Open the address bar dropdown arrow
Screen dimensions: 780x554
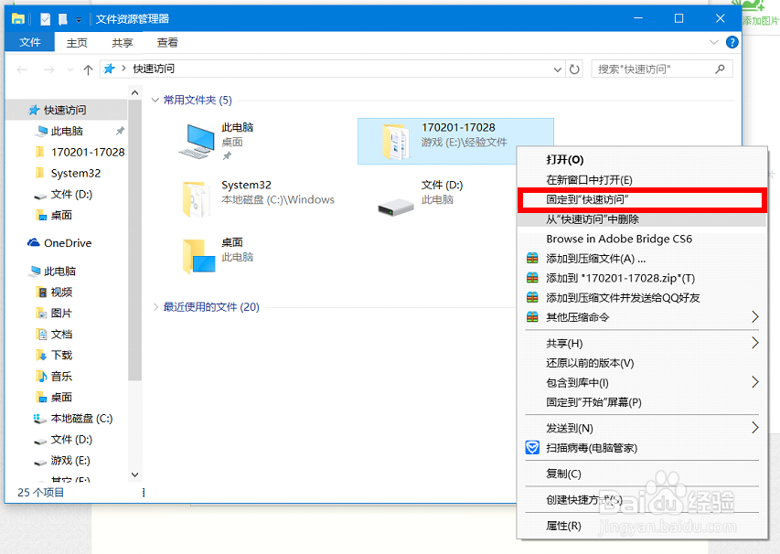click(557, 69)
